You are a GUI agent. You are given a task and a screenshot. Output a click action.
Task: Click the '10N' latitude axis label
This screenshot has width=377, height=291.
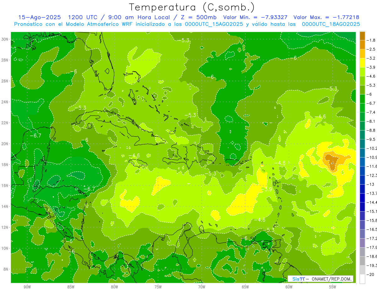[5, 248]
